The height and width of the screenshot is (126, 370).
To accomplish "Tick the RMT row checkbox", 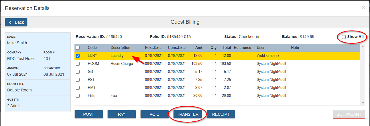I will (78, 88).
